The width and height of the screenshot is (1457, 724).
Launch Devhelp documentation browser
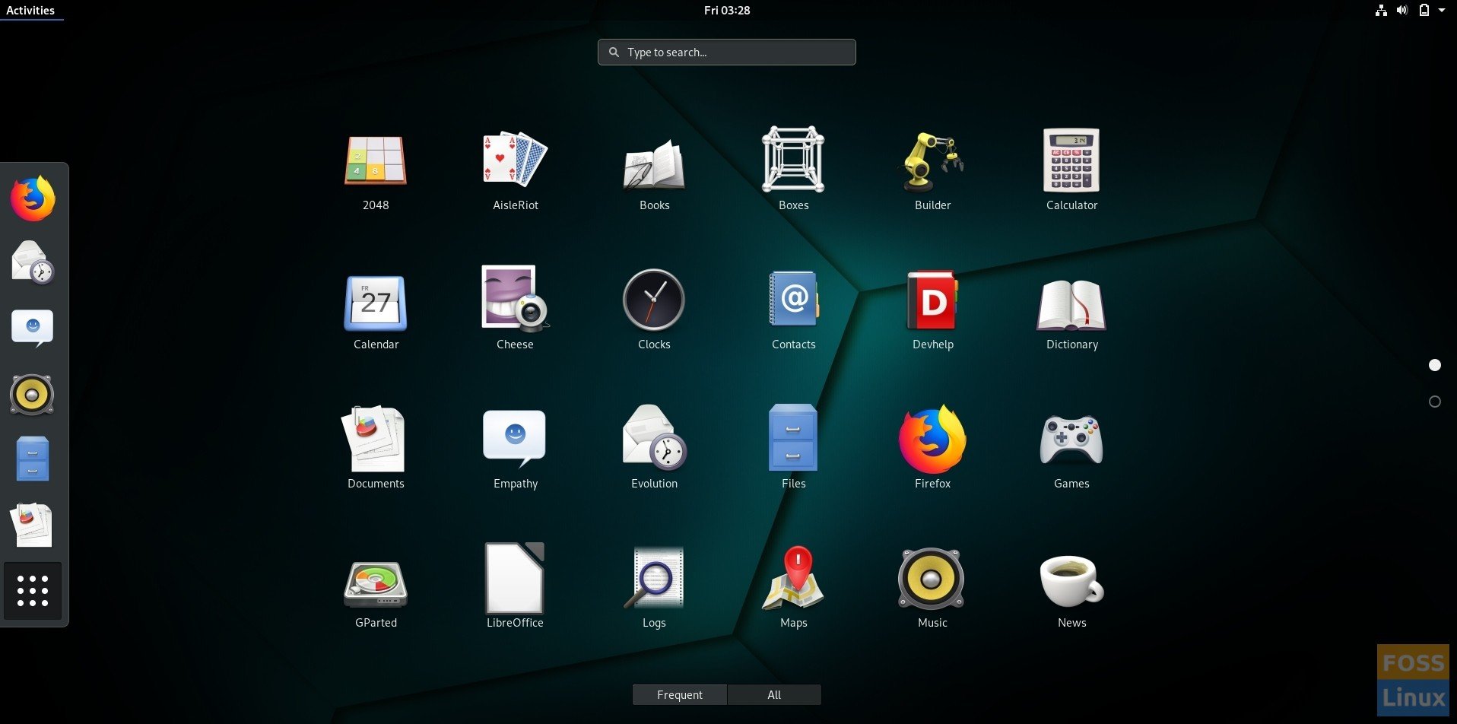pyautogui.click(x=932, y=300)
